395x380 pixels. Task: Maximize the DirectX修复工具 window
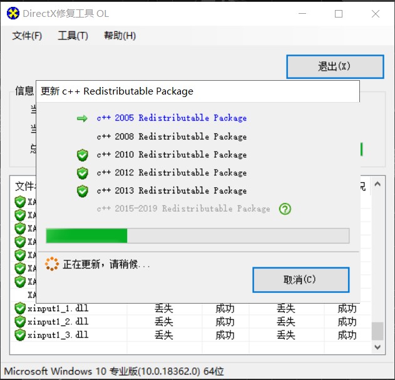pos(339,14)
